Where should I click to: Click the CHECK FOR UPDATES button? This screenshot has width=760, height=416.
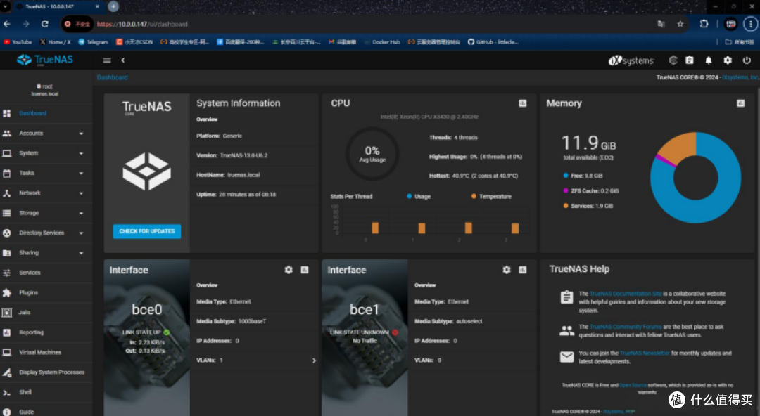[147, 231]
